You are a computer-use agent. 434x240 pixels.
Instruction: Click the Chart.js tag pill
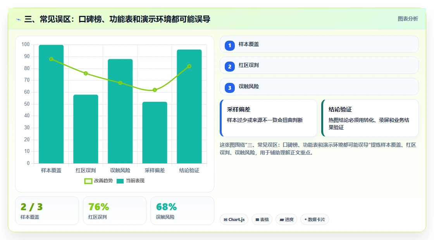tap(234, 219)
